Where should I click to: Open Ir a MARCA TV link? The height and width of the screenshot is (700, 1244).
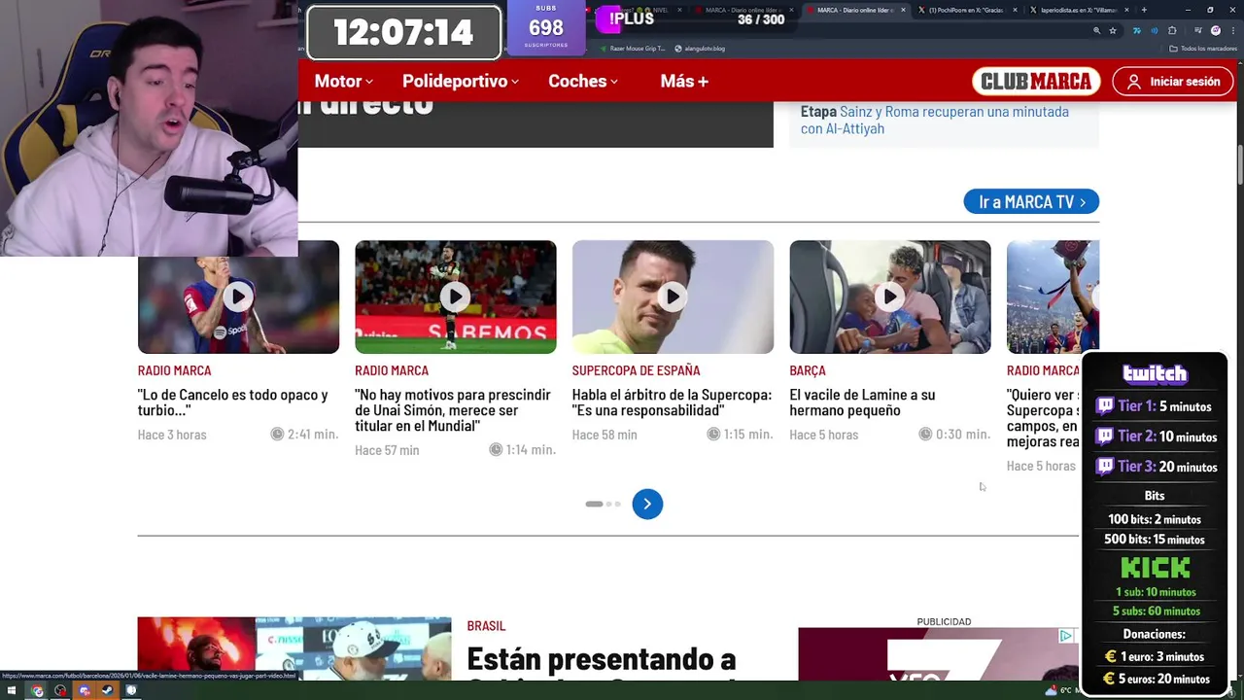(1031, 201)
